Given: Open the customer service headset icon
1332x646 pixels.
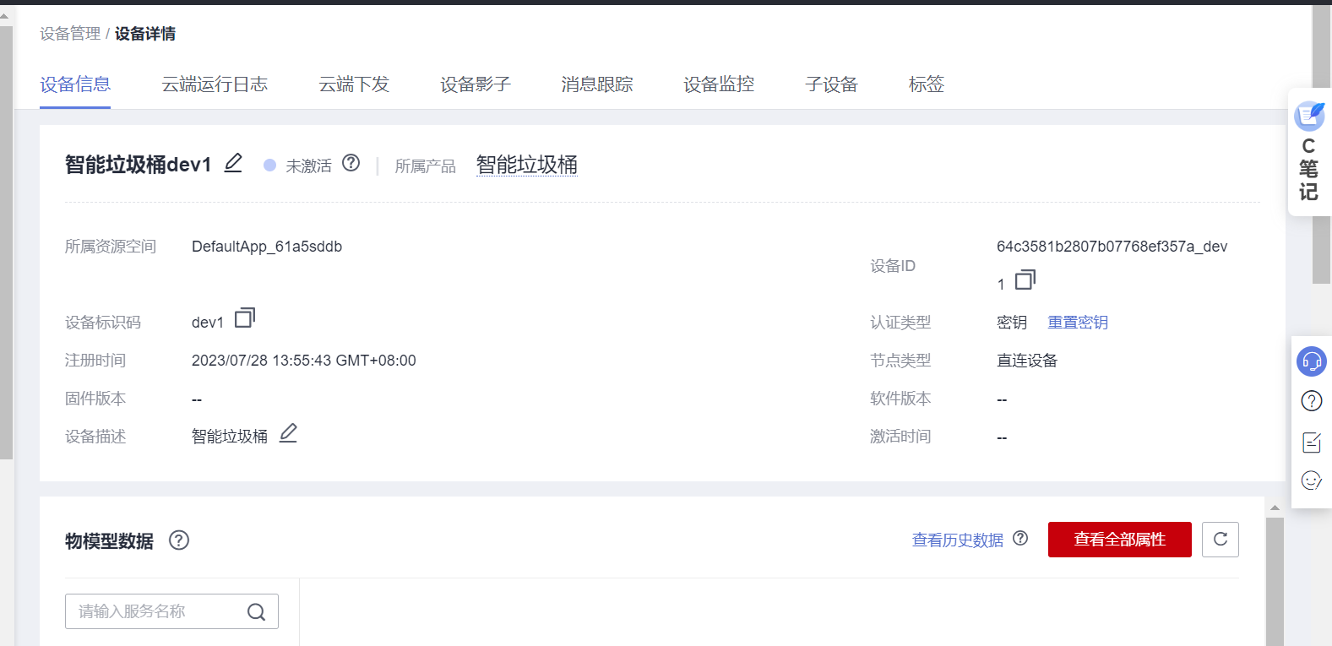Looking at the screenshot, I should tap(1312, 361).
